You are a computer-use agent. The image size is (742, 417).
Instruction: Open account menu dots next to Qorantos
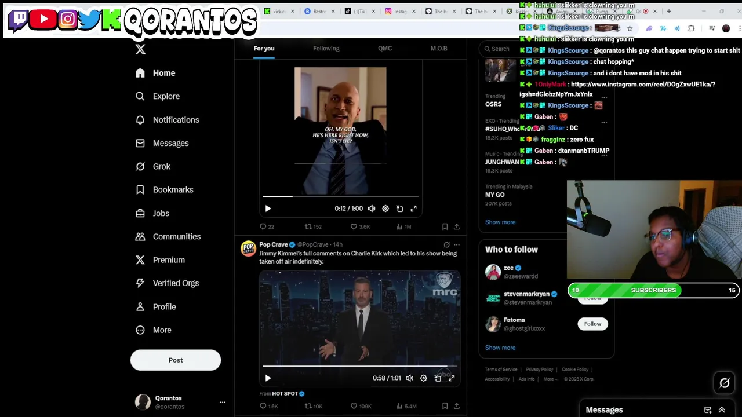tap(223, 402)
